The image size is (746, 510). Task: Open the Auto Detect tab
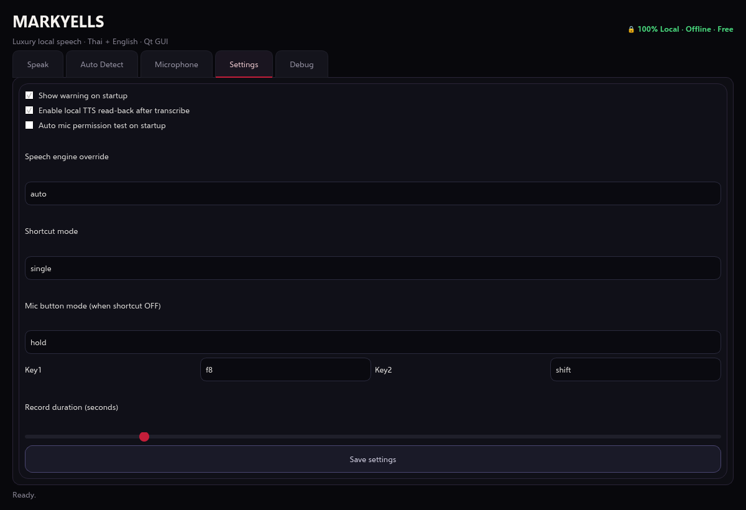coord(102,64)
